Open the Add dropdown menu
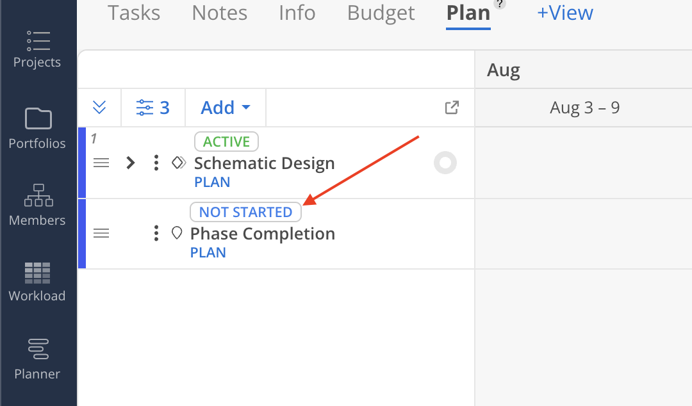This screenshot has width=692, height=406. 226,107
